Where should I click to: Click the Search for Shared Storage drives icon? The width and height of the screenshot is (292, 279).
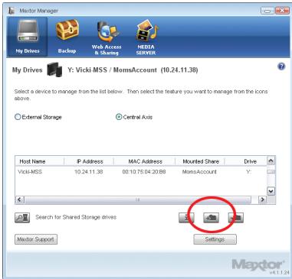pos(22,218)
